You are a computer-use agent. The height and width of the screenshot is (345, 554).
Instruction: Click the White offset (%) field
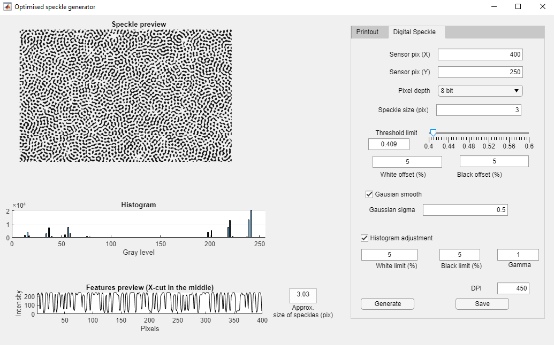407,162
